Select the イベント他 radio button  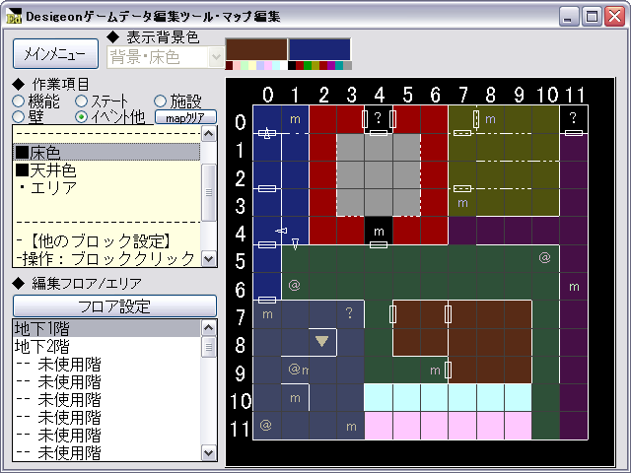81,117
